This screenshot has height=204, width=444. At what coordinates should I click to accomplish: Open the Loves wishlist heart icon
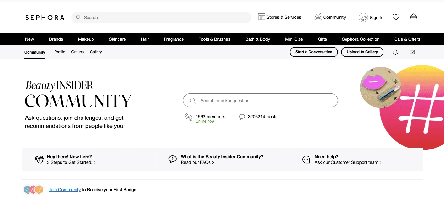click(396, 17)
